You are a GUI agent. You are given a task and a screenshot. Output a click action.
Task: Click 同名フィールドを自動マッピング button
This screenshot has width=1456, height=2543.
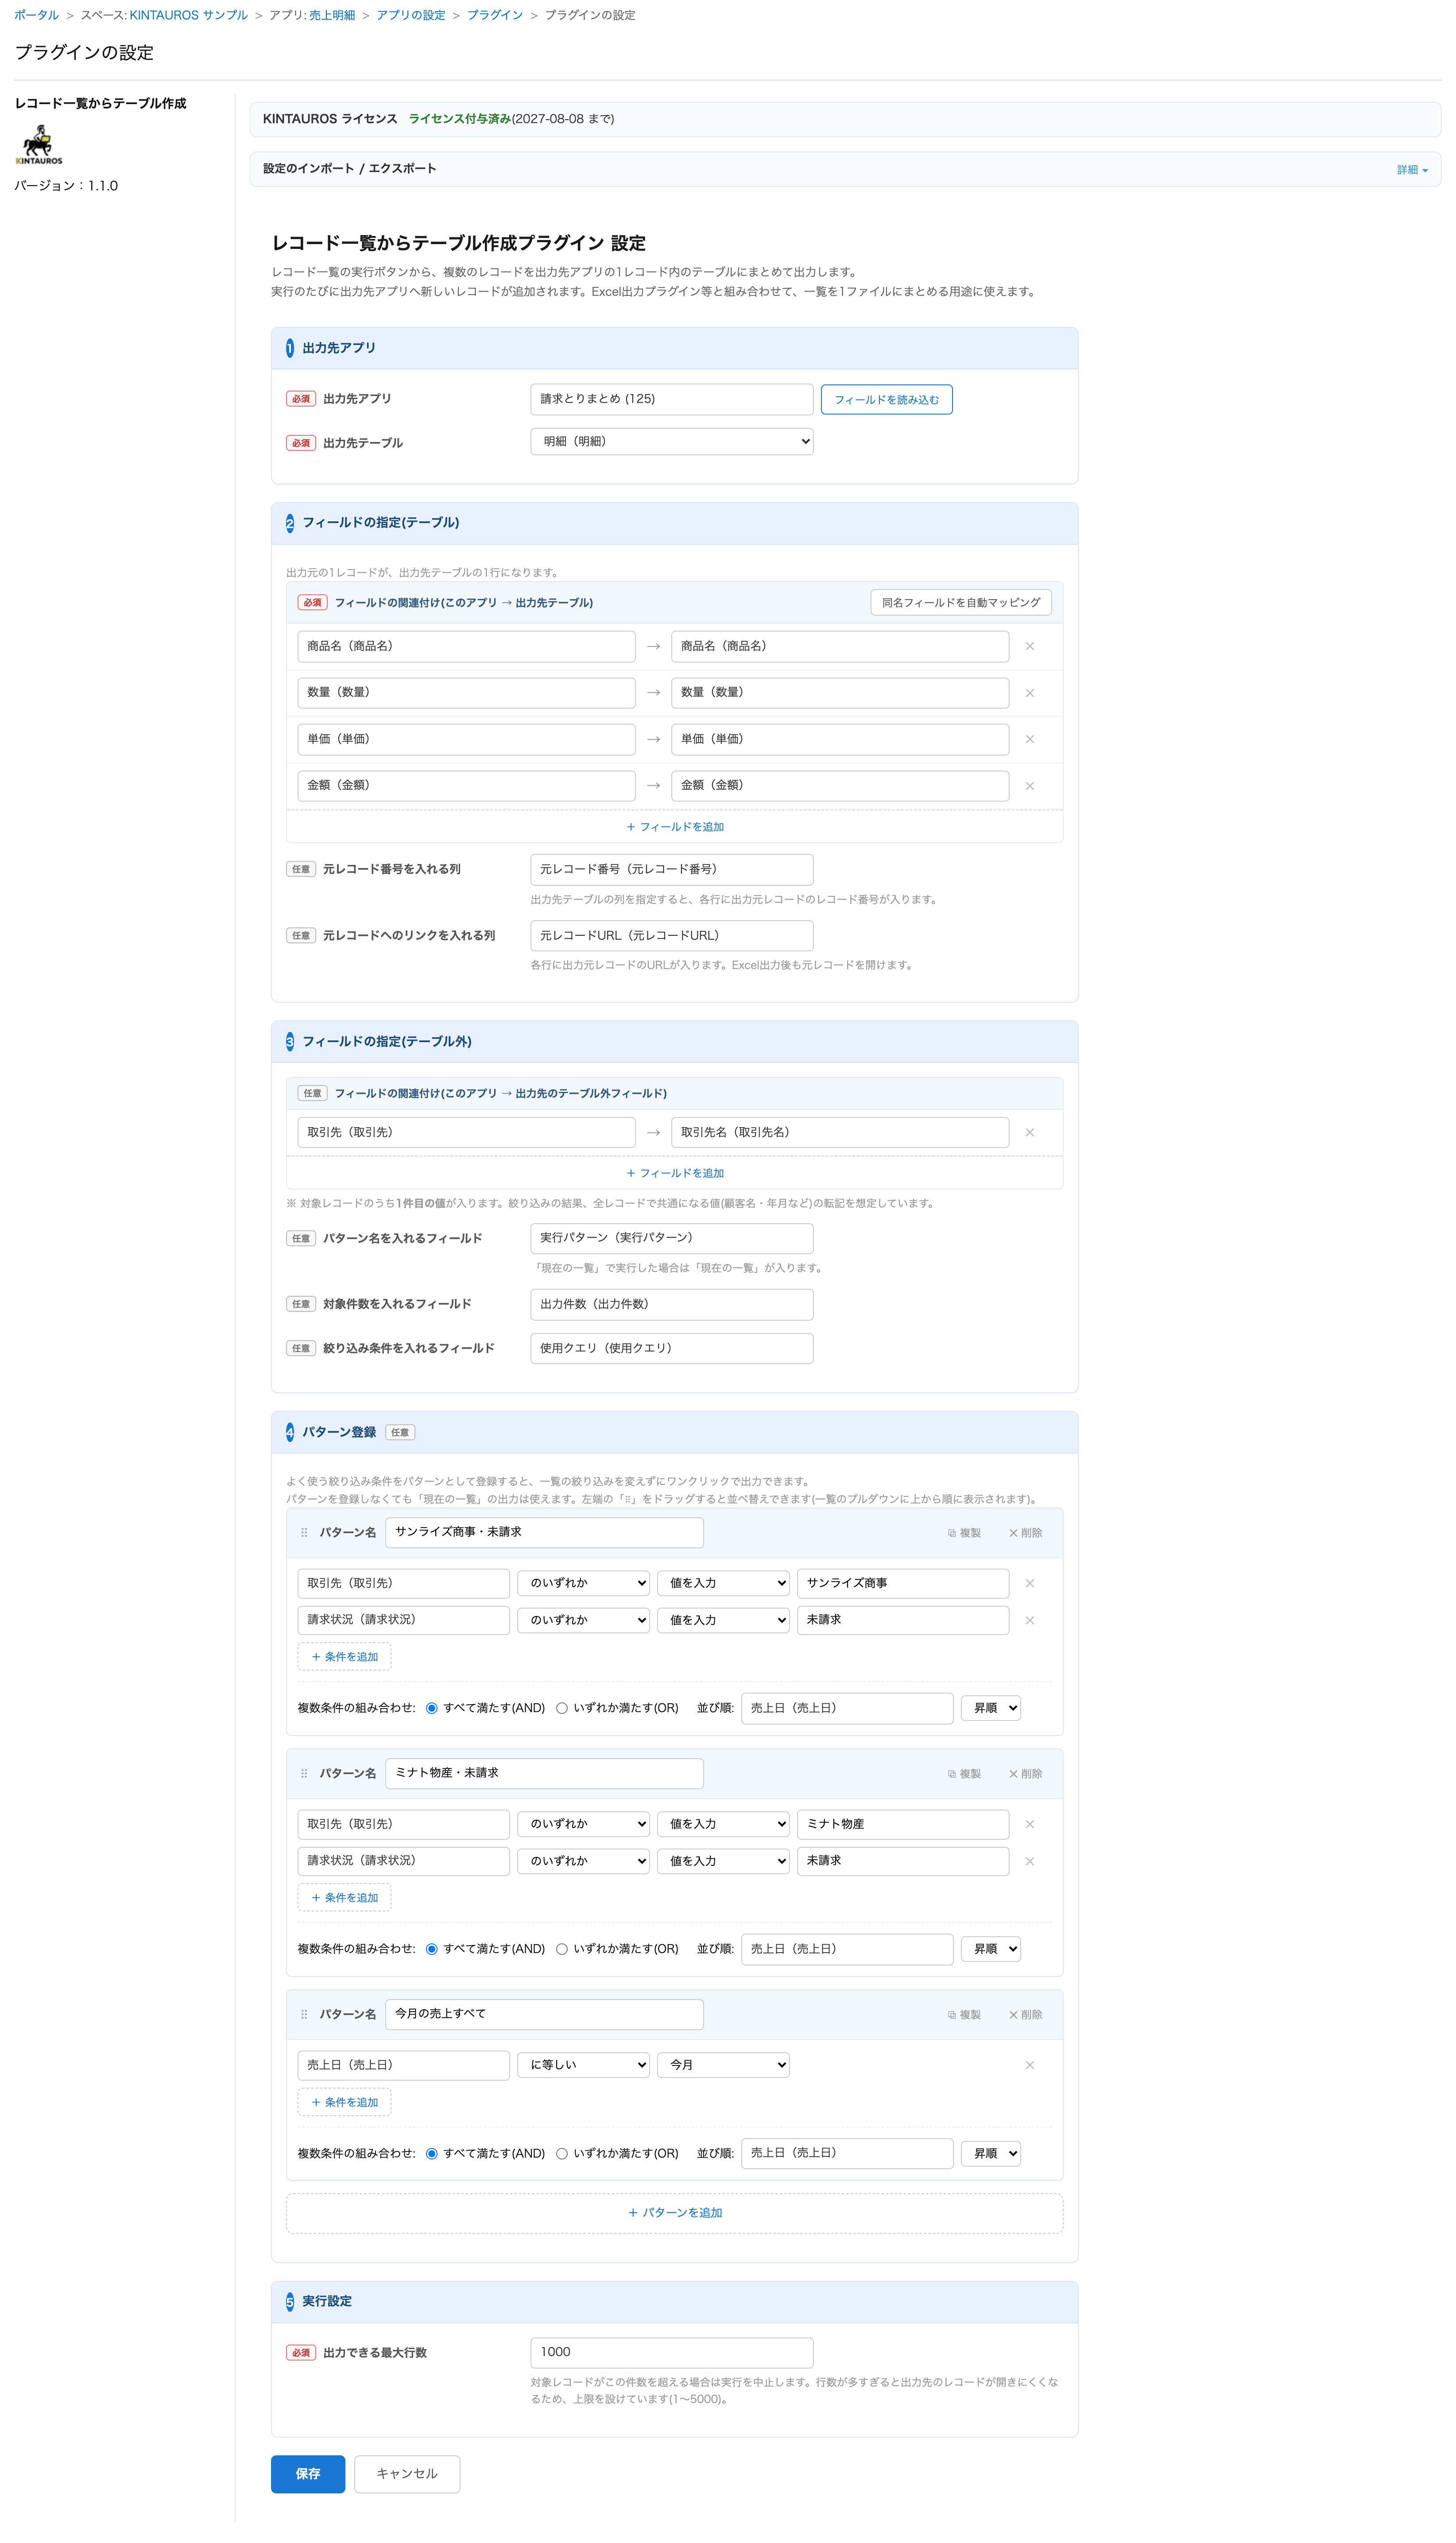[961, 604]
